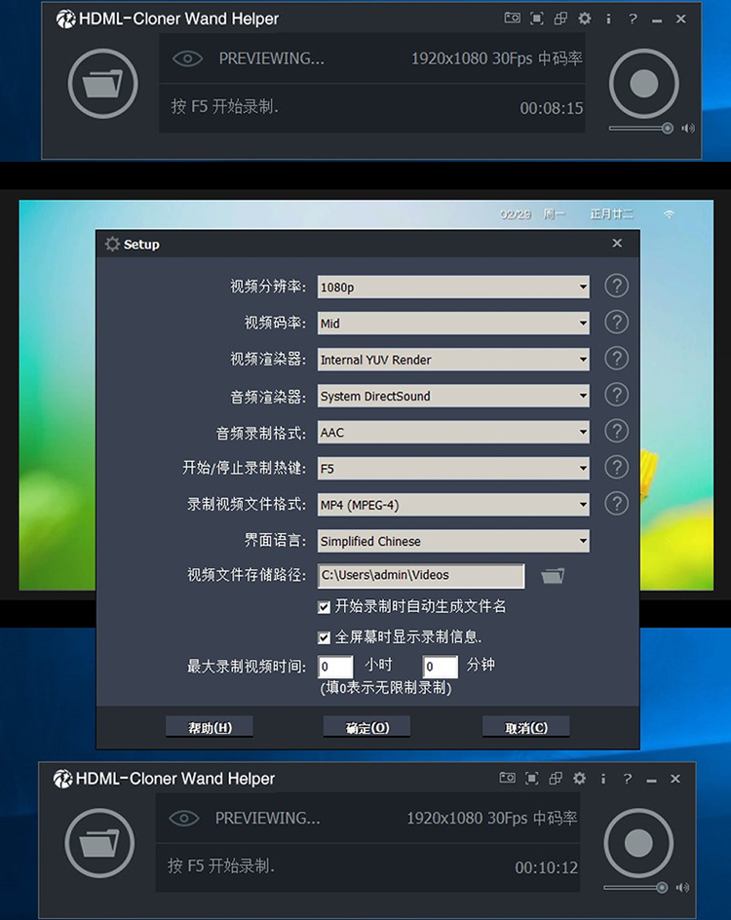Screen dimensions: 731x920
Task: Open the Simplified Chinese language dropdown
Action: click(x=453, y=541)
